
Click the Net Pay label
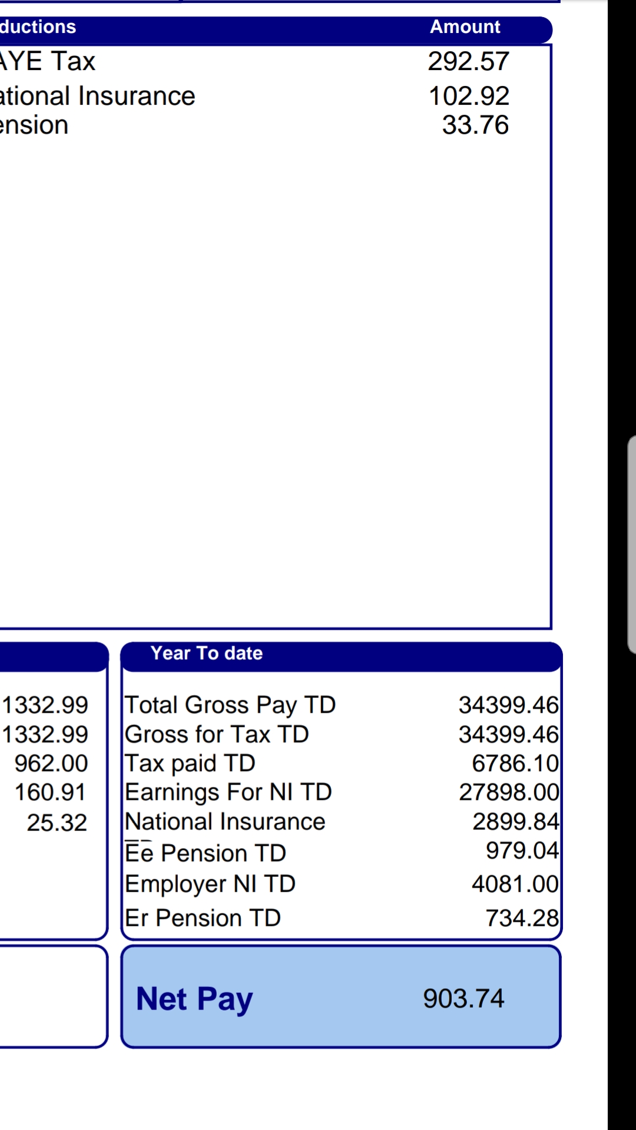click(194, 999)
